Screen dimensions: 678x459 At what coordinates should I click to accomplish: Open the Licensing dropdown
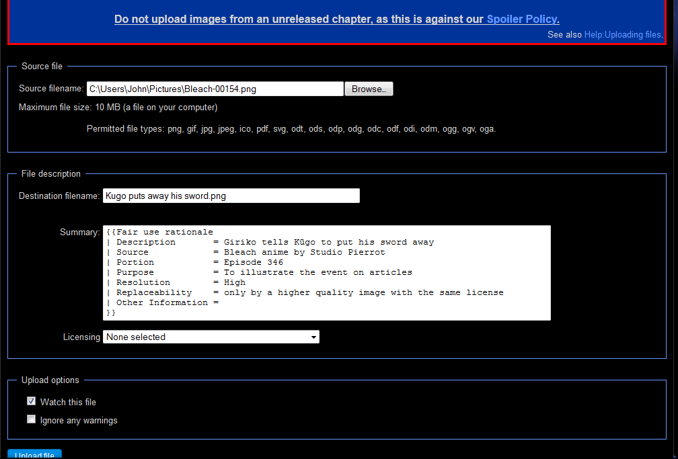click(211, 337)
